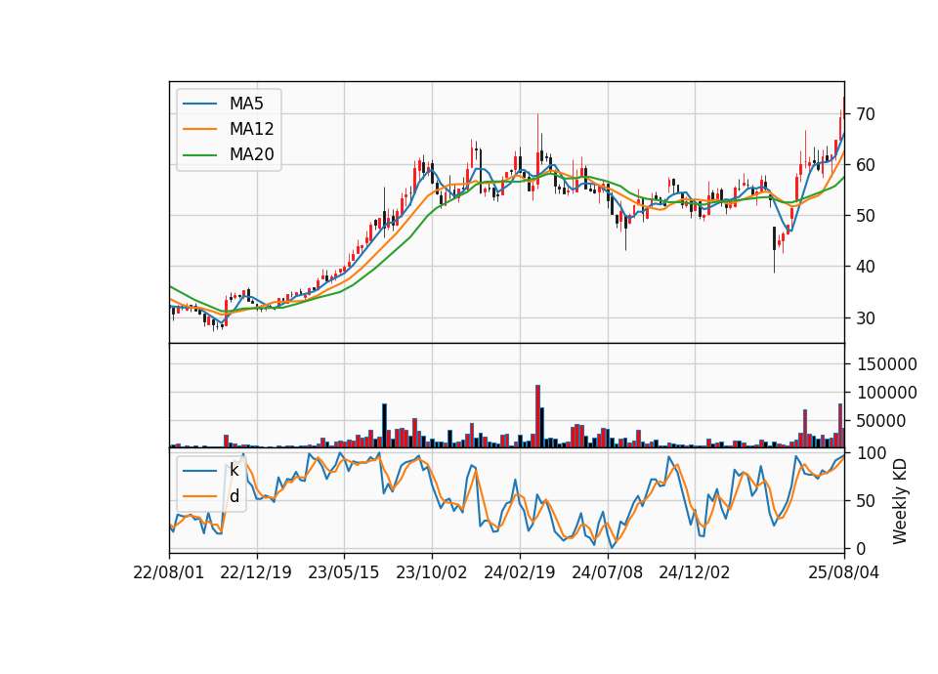The image size is (938, 674).
Task: Click the orange MA12 legend line sample
Action: click(x=199, y=129)
